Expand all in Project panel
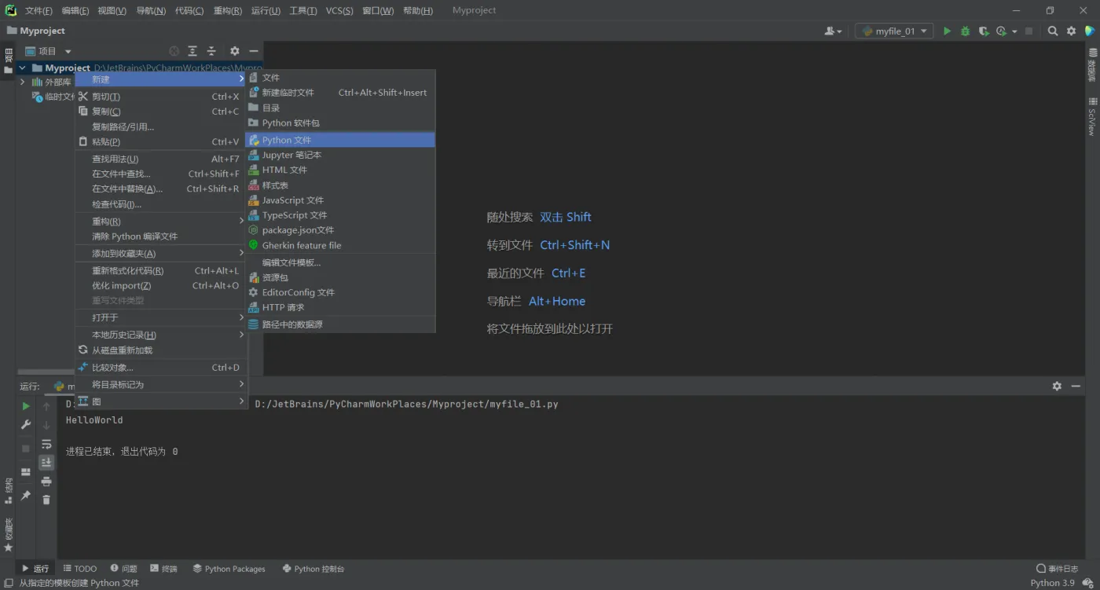Viewport: 1100px width, 590px height. [192, 51]
